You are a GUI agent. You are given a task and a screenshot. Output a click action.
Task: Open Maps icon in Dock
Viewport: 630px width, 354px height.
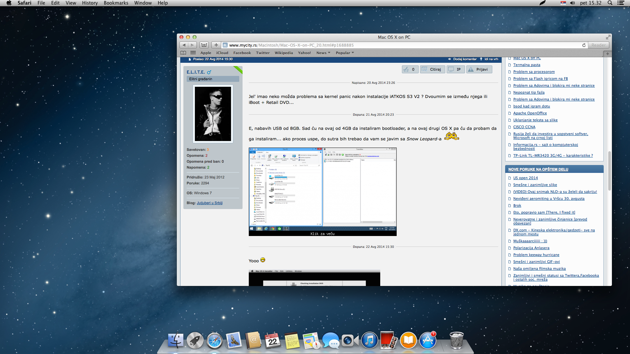[x=311, y=340]
